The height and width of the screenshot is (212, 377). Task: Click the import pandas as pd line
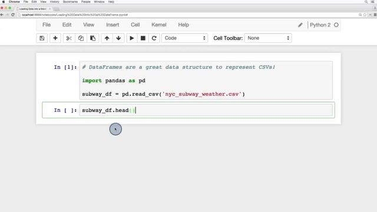click(114, 81)
